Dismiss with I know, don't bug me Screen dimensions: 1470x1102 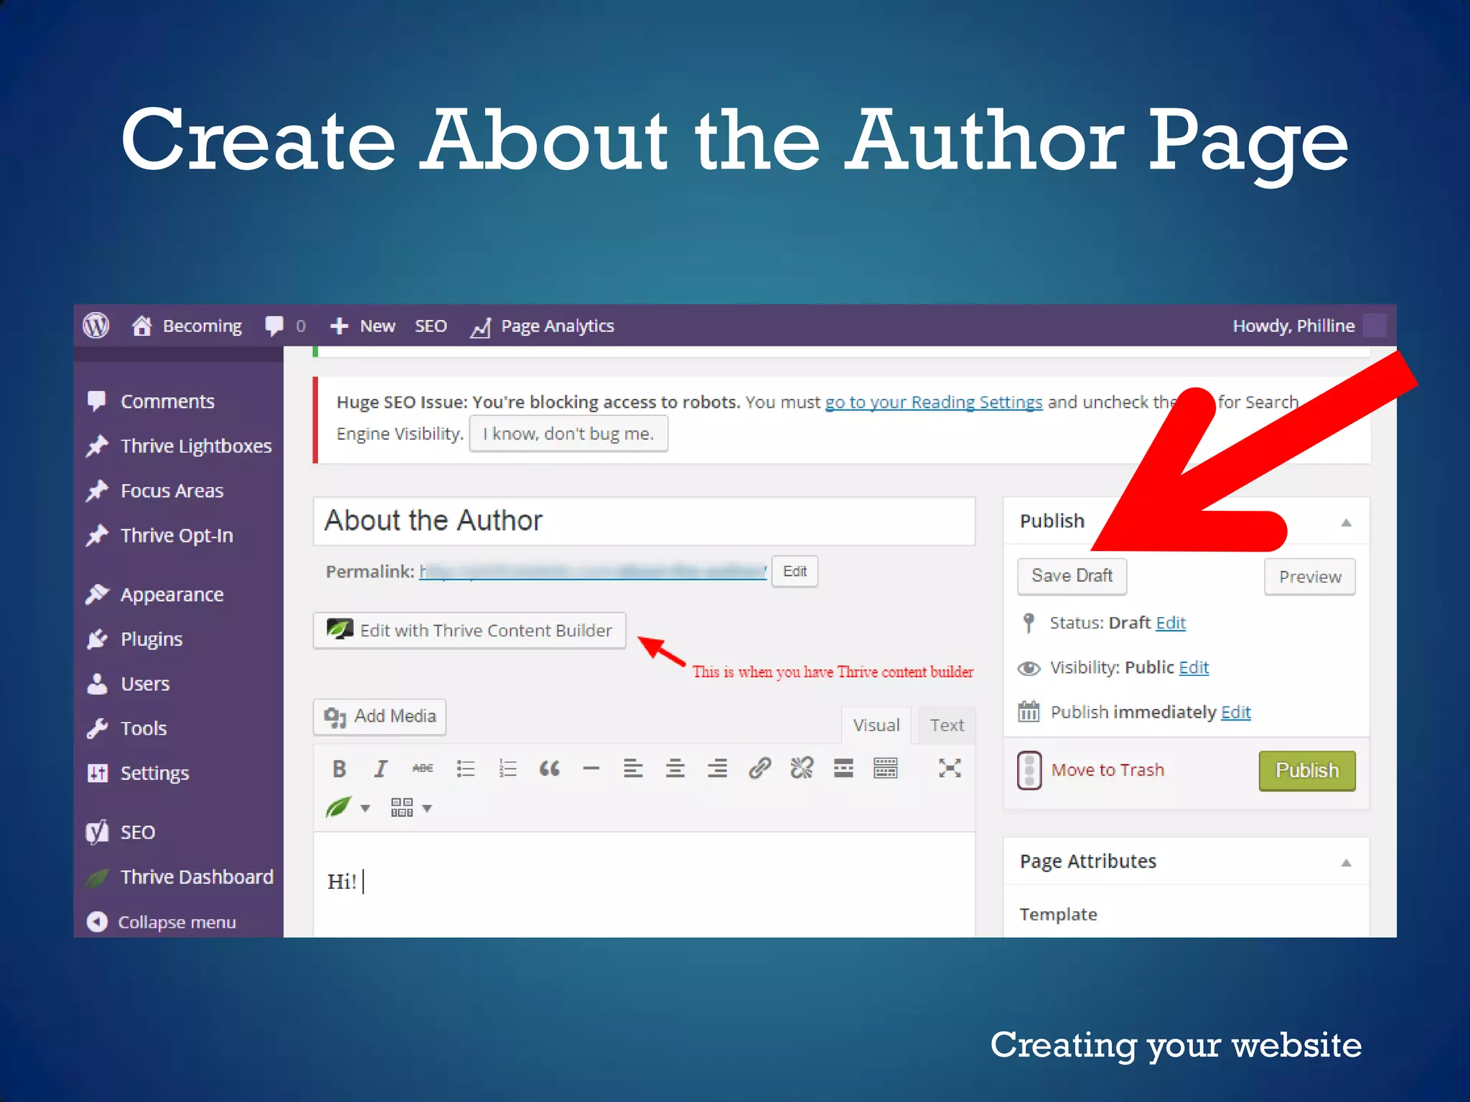568,433
